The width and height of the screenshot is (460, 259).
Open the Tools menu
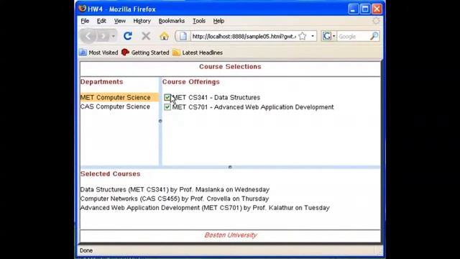click(x=199, y=21)
